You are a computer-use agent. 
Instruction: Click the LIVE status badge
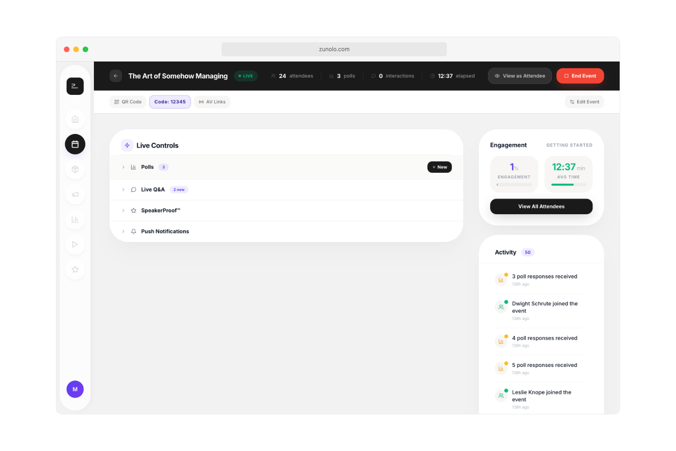[246, 76]
